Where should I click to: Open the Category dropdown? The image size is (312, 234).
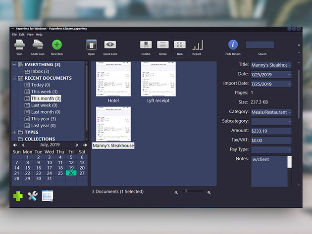(x=289, y=112)
